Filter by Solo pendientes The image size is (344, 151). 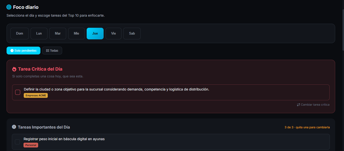pos(23,50)
